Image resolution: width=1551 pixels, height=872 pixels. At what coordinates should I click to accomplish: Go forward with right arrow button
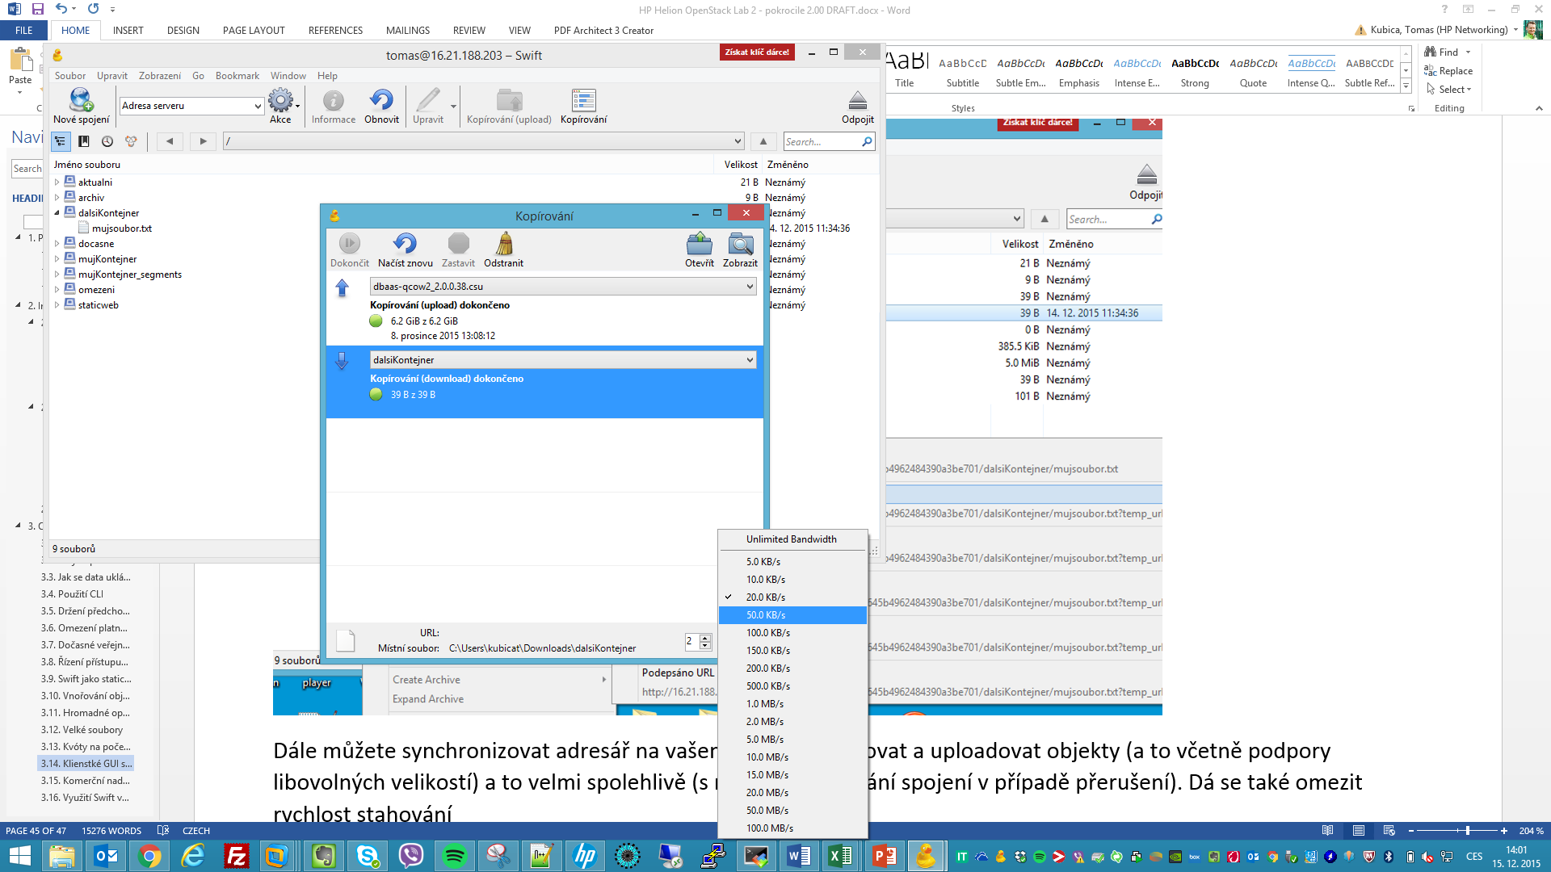(x=204, y=141)
